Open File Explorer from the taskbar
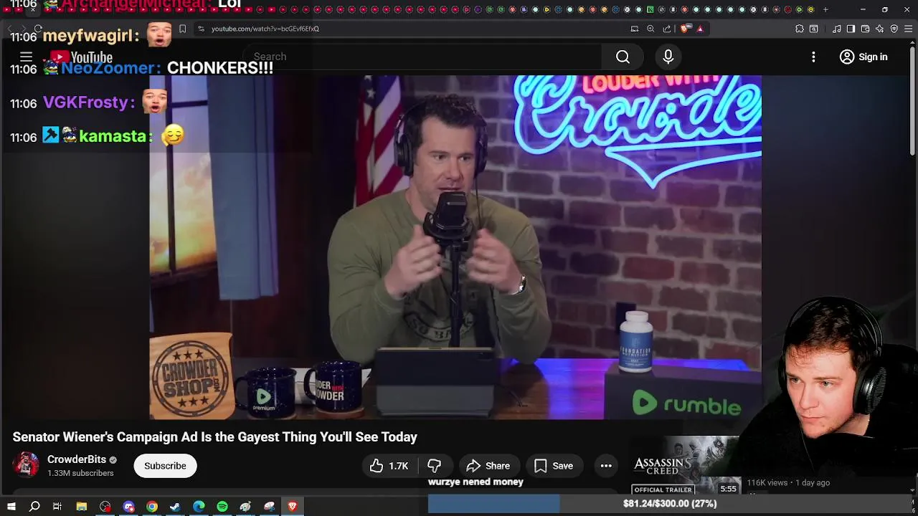This screenshot has height=516, width=918. click(82, 507)
